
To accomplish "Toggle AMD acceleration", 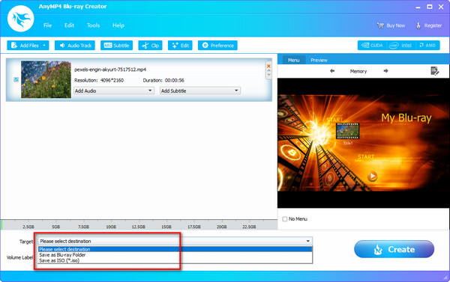I will pos(427,45).
